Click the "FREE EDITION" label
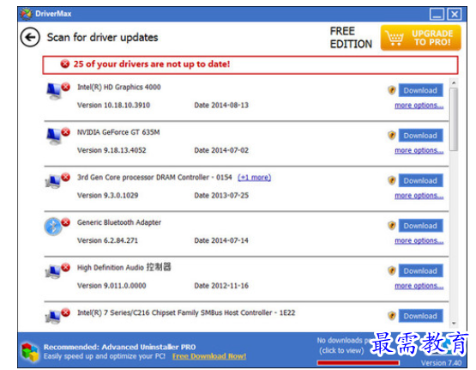Screen dimensions: 476x370 pyautogui.click(x=351, y=38)
